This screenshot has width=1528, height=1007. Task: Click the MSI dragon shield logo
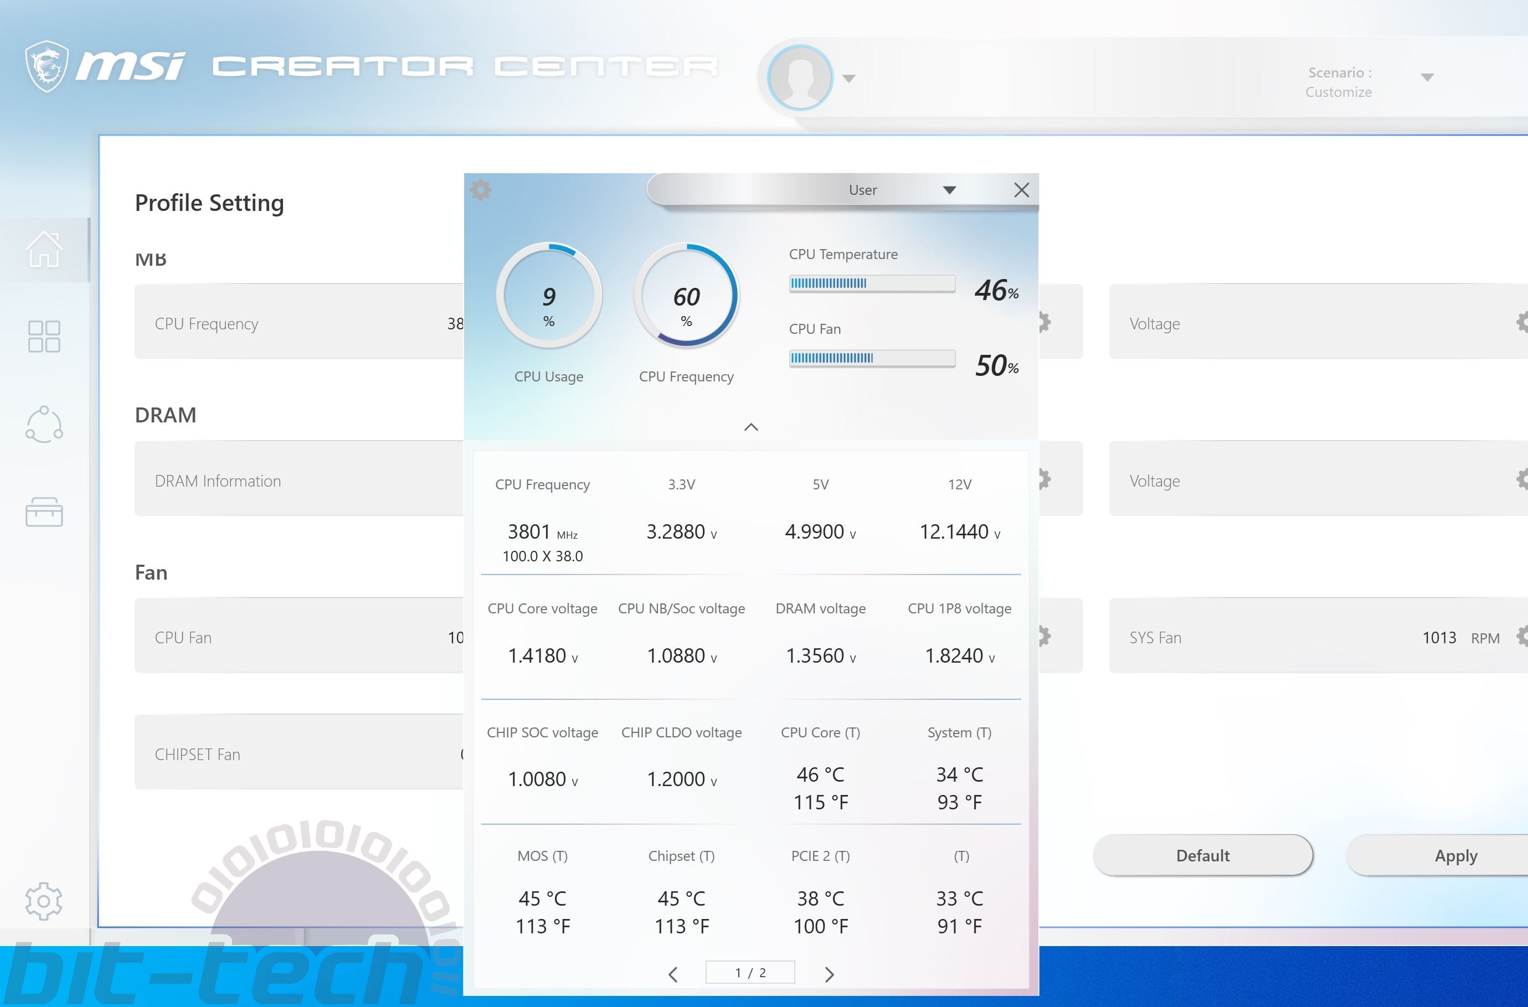pyautogui.click(x=47, y=66)
